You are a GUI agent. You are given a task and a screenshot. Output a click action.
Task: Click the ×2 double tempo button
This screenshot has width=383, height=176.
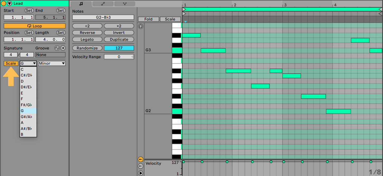coord(119,26)
